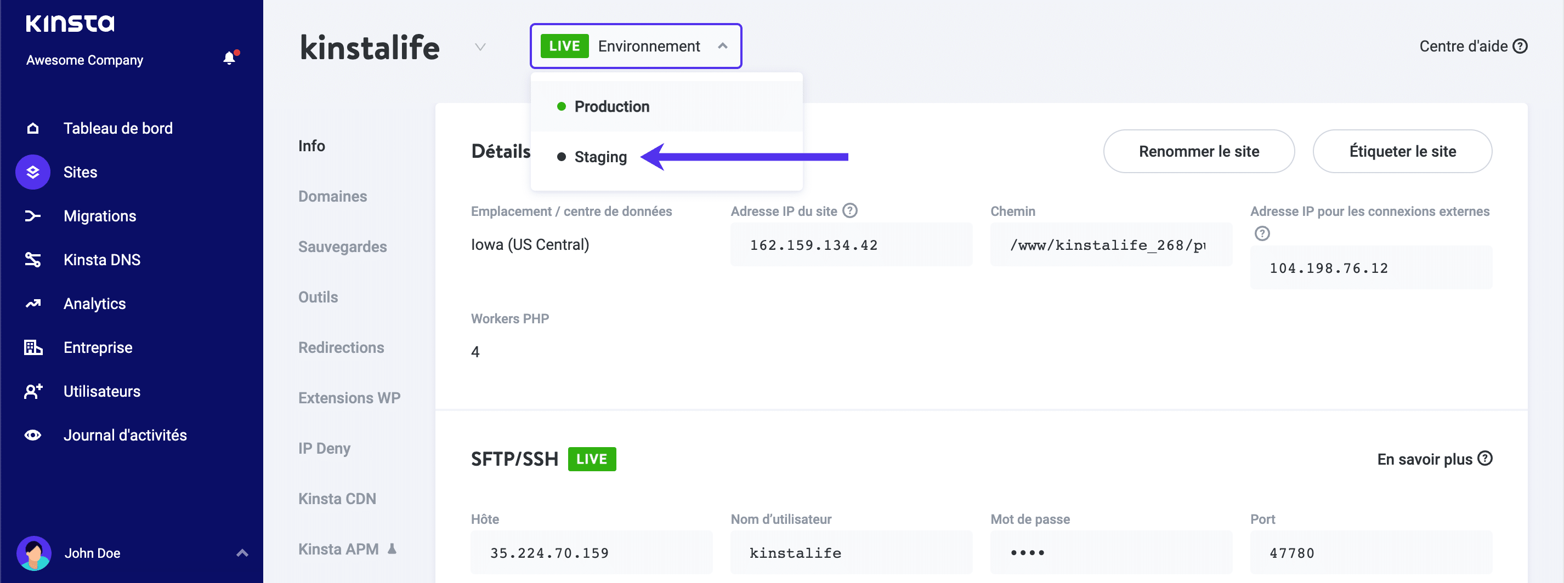Click the Hôte field 35.224.70.159
1564x583 pixels.
[591, 553]
